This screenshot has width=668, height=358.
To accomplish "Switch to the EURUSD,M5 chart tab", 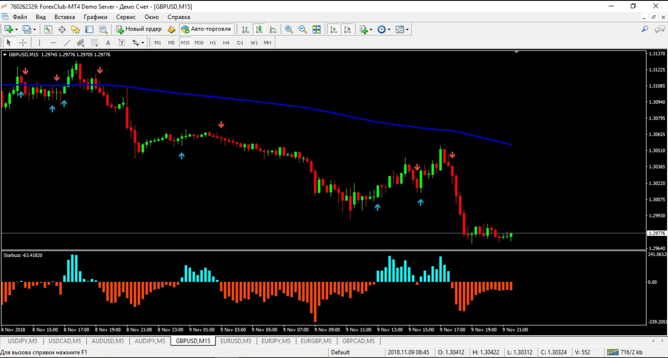I will click(x=235, y=341).
